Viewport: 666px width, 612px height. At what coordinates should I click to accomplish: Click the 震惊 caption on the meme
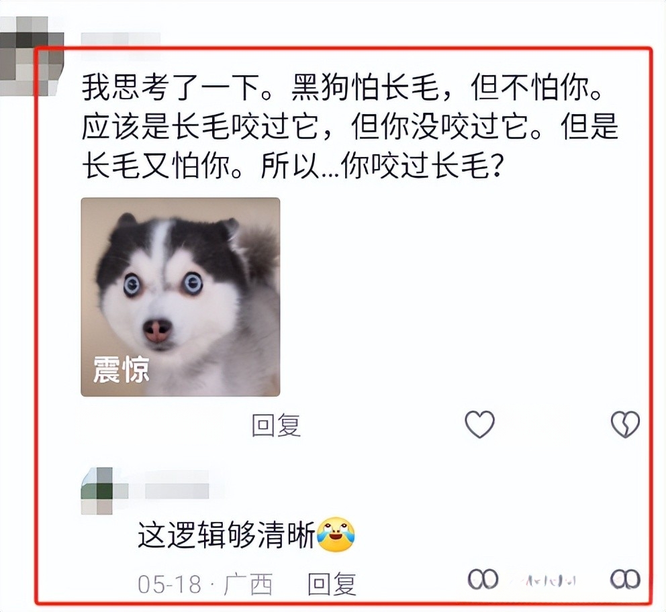point(121,369)
